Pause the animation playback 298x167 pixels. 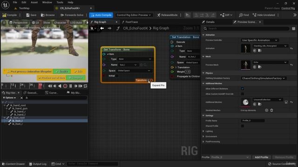[x=70, y=86]
